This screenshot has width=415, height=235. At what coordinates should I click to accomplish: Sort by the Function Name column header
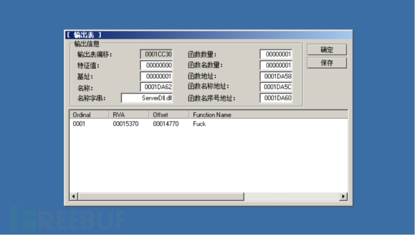pos(268,115)
